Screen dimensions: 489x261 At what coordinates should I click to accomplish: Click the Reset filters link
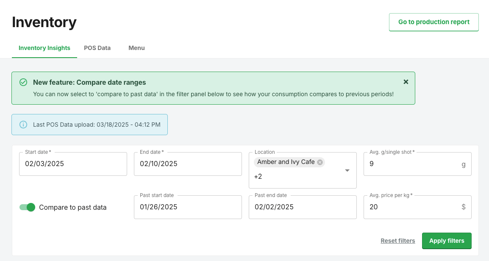[x=397, y=241]
